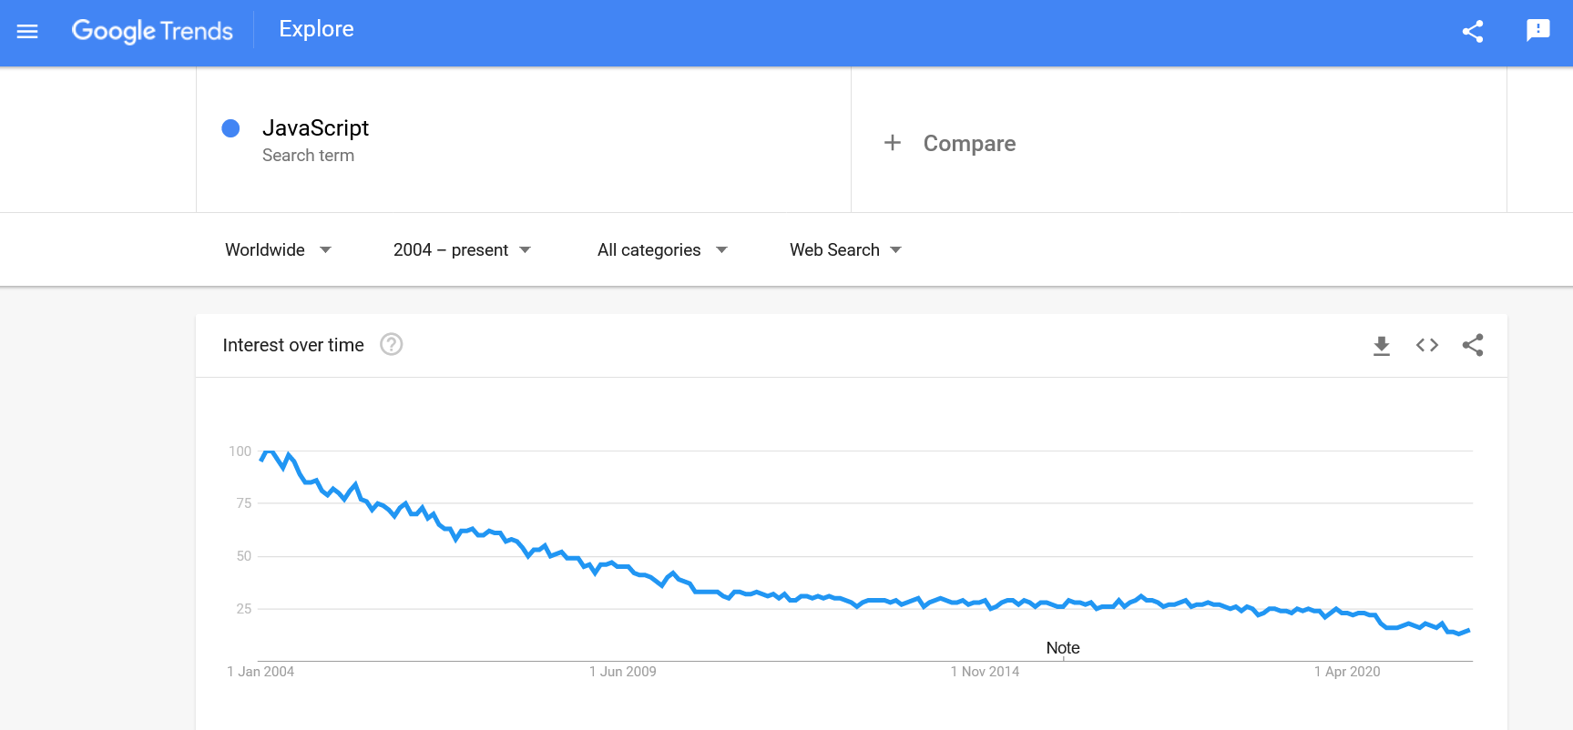Share the interest over time chart
This screenshot has height=730, width=1573.
coord(1473,345)
